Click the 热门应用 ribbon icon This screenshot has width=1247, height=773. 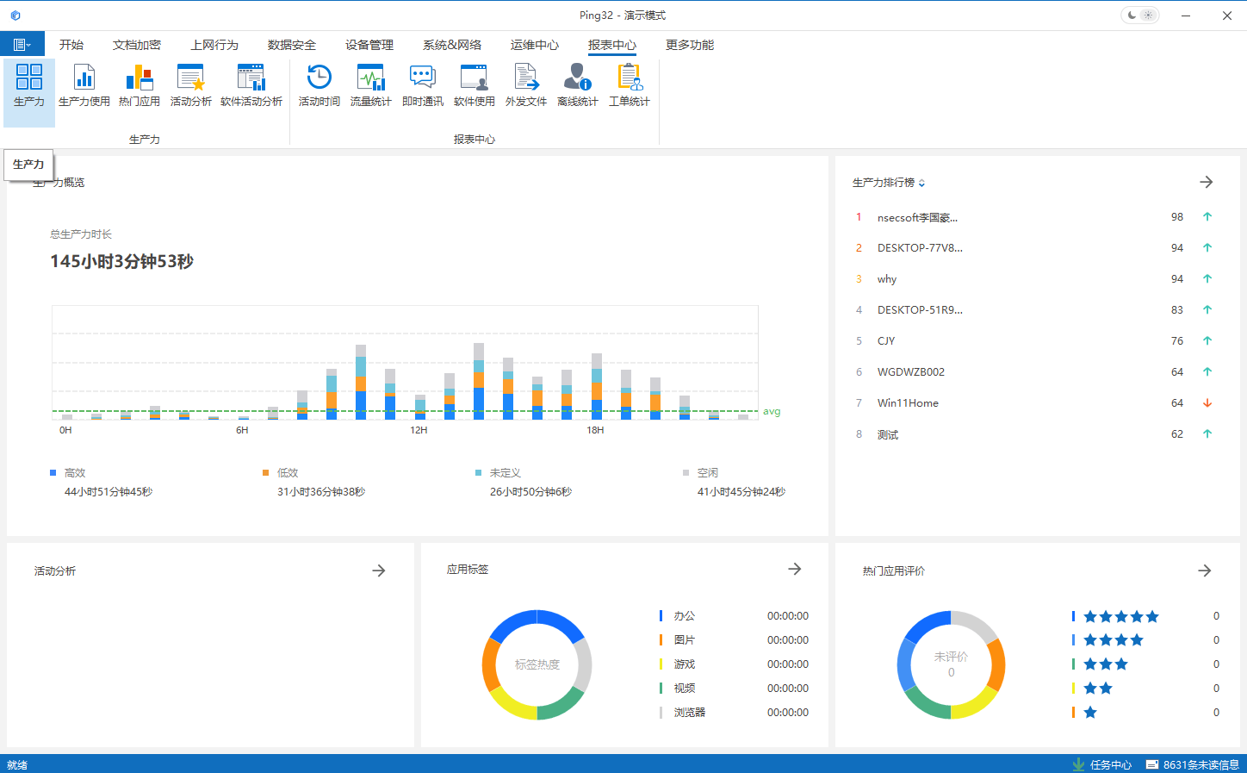coord(139,85)
